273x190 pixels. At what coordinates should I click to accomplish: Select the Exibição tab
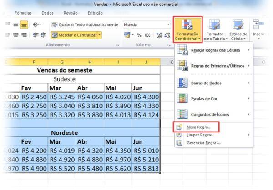coord(95,13)
